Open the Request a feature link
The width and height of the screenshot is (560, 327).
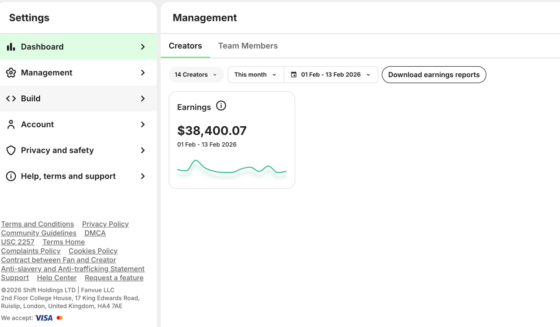point(114,278)
